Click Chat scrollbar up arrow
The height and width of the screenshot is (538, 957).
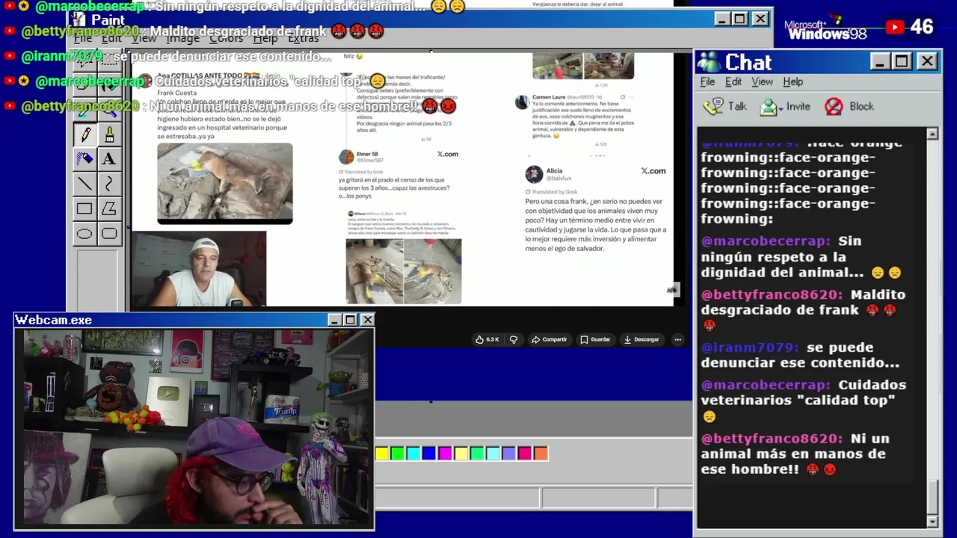coord(932,134)
